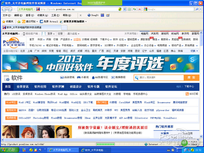
Task: Click the 搜IT site search input field
Action: tap(159, 78)
